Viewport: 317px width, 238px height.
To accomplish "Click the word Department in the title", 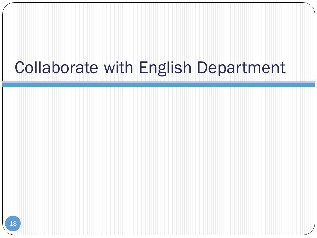I will [x=241, y=68].
